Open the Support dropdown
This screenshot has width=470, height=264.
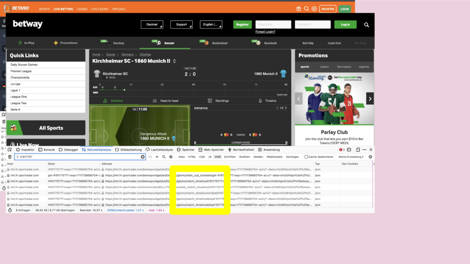coord(181,25)
